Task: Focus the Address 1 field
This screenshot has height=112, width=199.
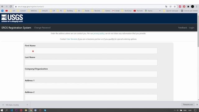Action: (x=91, y=86)
